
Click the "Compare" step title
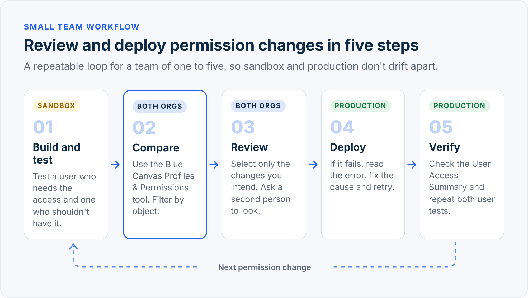(156, 148)
